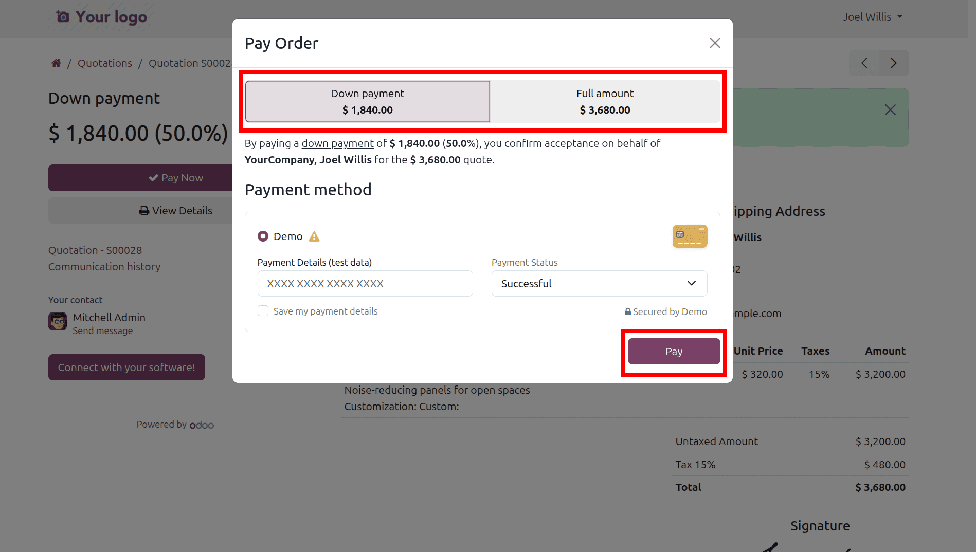This screenshot has width=976, height=552.
Task: Navigate to the next quotation with the right arrow
Action: (x=893, y=63)
